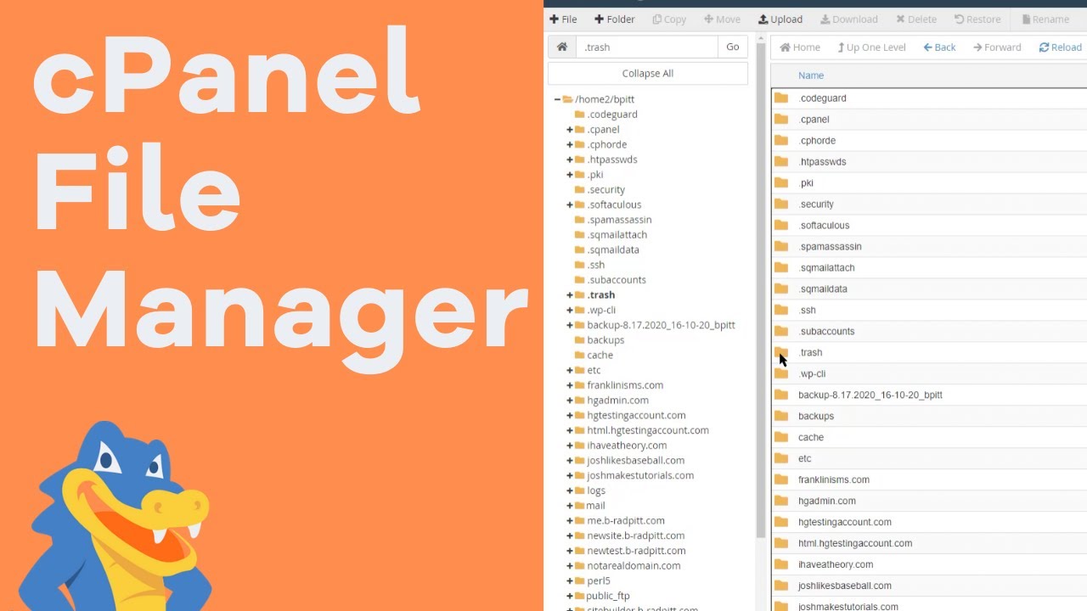Select hgadmin.com in the folder tree
This screenshot has height=611, width=1087.
617,401
